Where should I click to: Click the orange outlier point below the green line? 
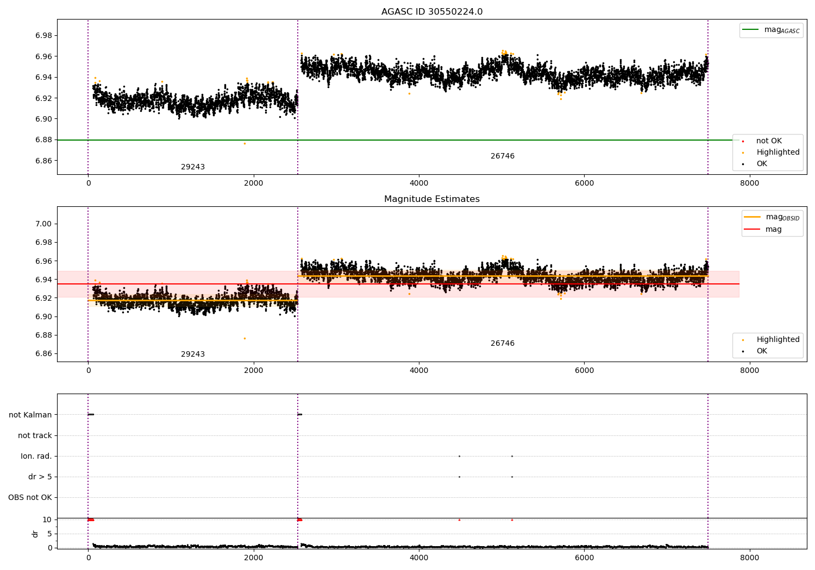coord(244,143)
